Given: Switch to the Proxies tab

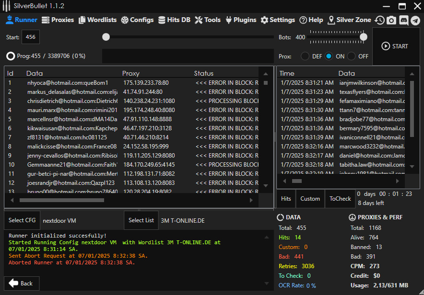Looking at the screenshot, I should (x=58, y=20).
